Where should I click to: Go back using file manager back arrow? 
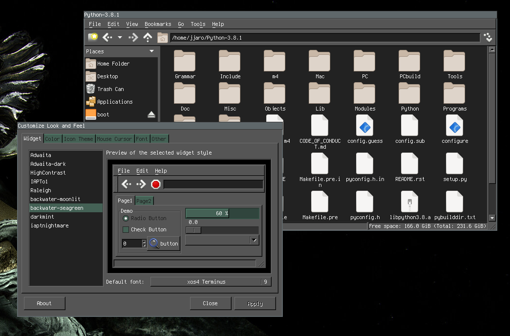[x=107, y=38]
